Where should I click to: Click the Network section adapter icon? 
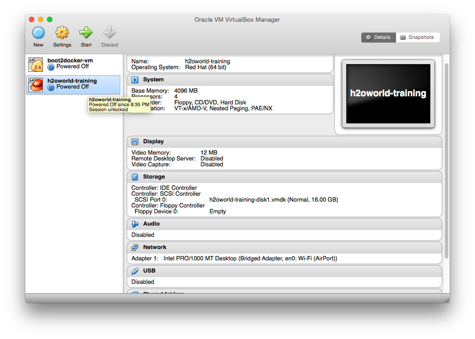pos(135,247)
